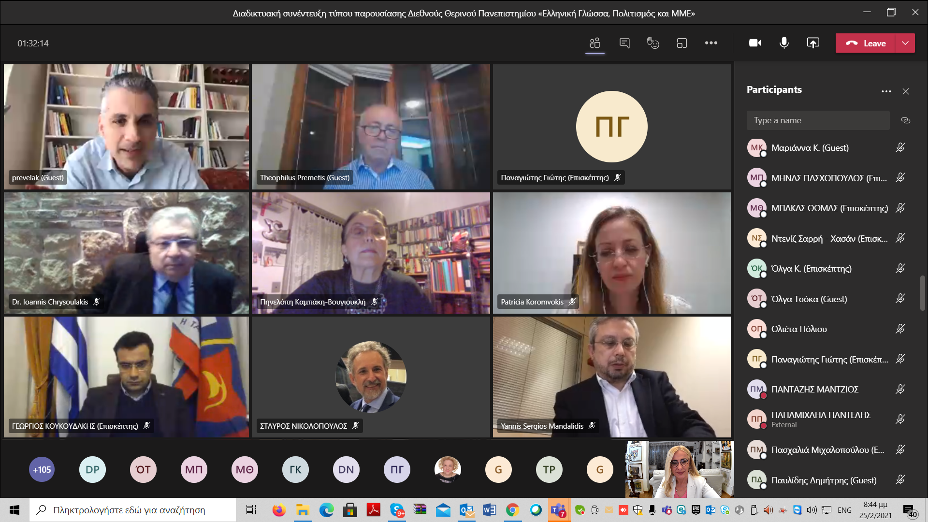The width and height of the screenshot is (928, 522).
Task: Select ΣΤΑΥΡΟΣ ΝΙΚΟΛΟΠΟΥΛΟΣ video tile
Action: (x=371, y=377)
